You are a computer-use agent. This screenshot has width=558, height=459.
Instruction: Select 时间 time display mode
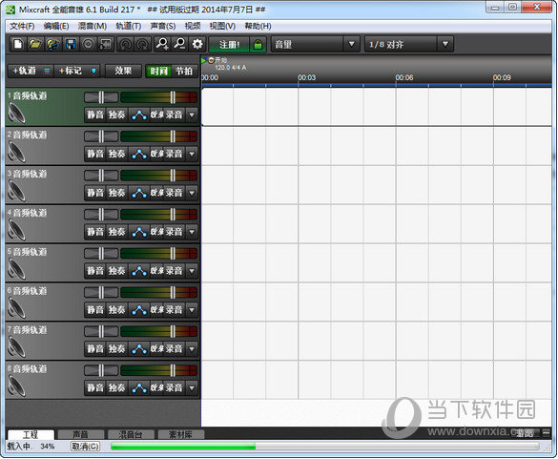click(x=158, y=72)
